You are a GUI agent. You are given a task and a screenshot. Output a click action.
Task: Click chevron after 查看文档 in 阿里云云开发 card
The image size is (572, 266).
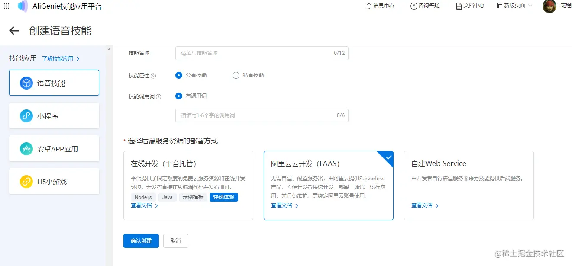[x=297, y=206]
